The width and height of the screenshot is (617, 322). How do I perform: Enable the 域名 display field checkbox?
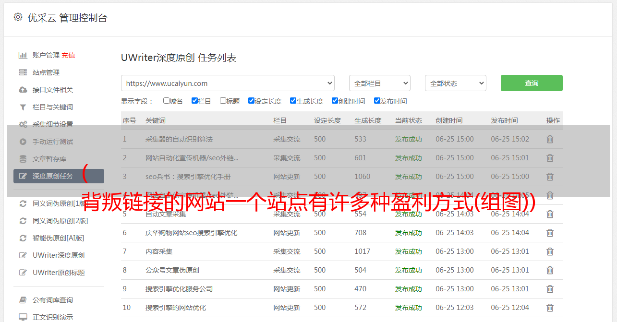click(x=166, y=101)
